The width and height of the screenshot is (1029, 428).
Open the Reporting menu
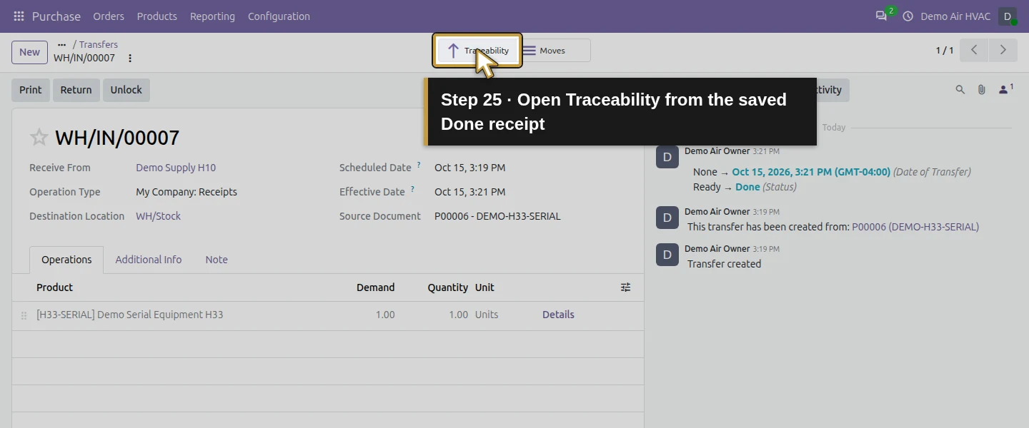tap(212, 16)
